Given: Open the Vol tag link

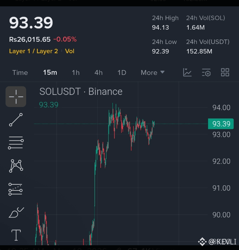Looking at the screenshot, I should click(69, 51).
